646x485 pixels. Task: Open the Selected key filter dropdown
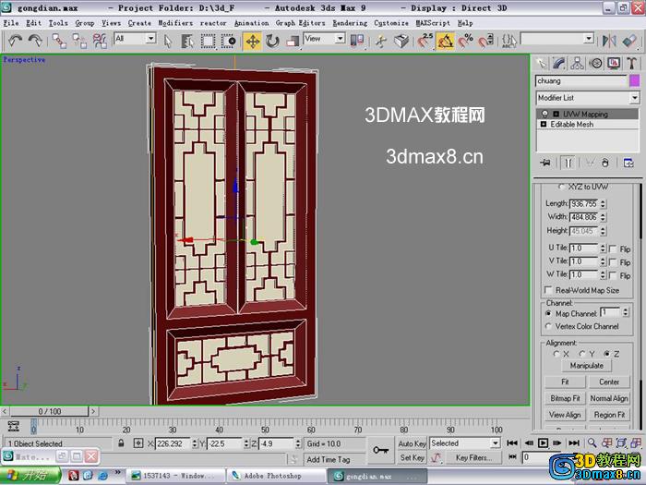coord(495,443)
